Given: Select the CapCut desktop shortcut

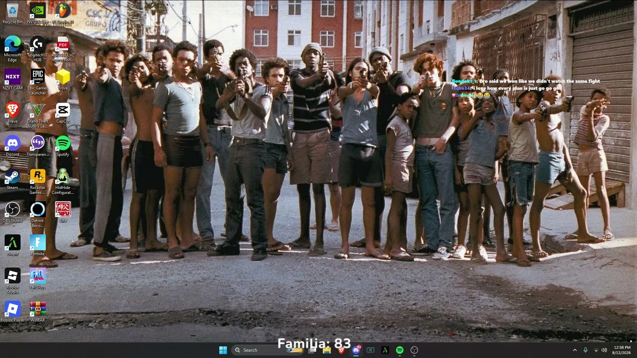Looking at the screenshot, I should pos(63,113).
